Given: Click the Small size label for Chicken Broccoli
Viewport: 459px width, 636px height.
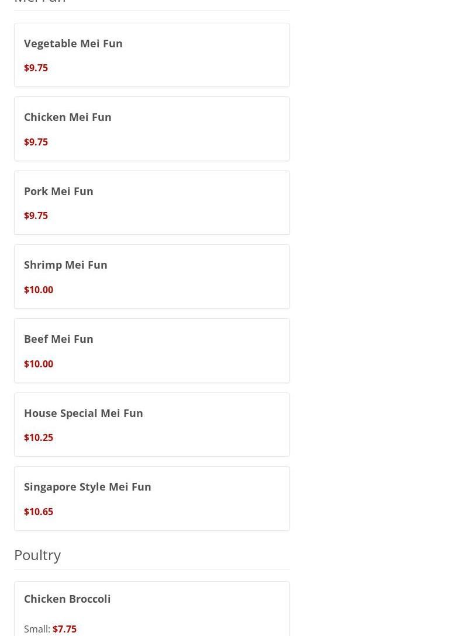Looking at the screenshot, I should 36,629.
